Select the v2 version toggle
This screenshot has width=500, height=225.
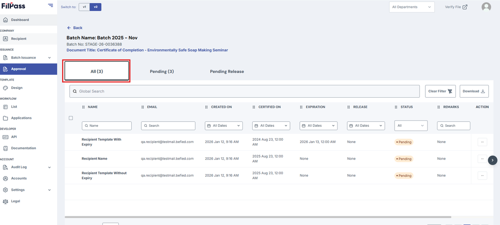tap(95, 7)
